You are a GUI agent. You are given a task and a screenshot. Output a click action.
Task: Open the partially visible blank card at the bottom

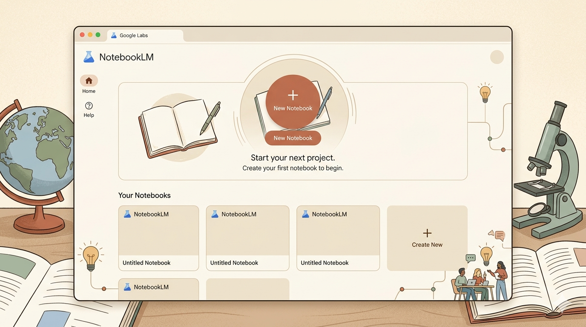[x=247, y=289]
